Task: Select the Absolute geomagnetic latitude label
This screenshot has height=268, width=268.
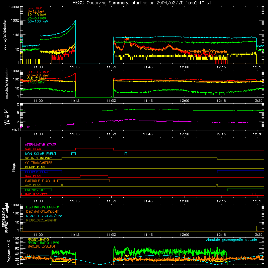Action: click(231, 240)
